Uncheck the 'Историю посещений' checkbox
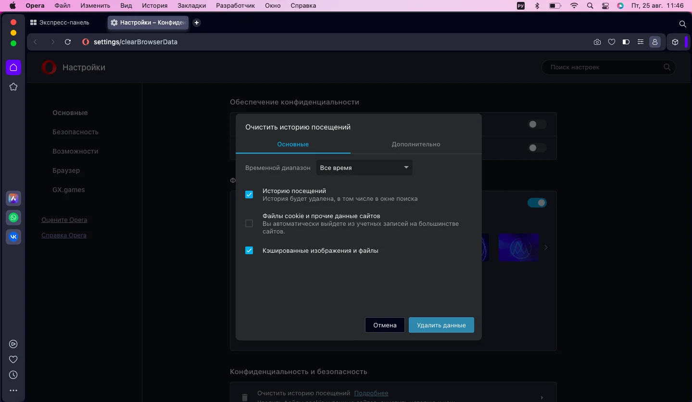692x402 pixels. point(249,195)
